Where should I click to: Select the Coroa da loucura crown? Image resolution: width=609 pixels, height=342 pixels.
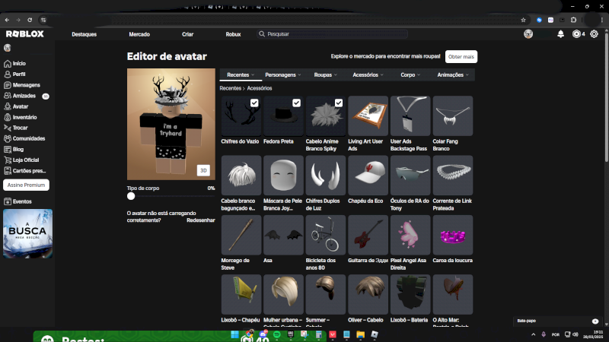(453, 235)
